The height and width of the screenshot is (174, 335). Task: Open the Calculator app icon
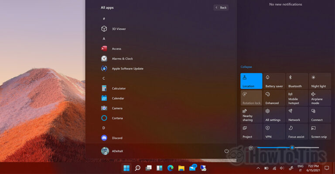(x=104, y=88)
